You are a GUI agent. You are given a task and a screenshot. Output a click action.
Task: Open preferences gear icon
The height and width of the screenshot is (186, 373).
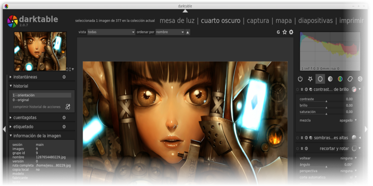point(291,32)
